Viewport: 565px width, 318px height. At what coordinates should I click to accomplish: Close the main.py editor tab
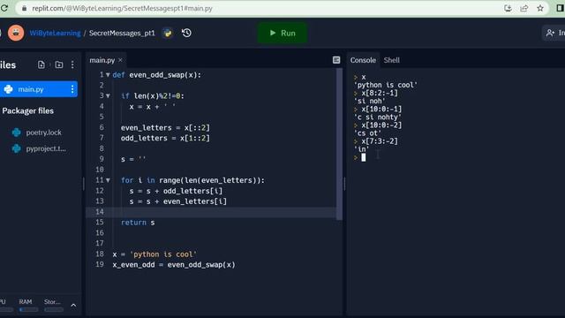pyautogui.click(x=120, y=60)
